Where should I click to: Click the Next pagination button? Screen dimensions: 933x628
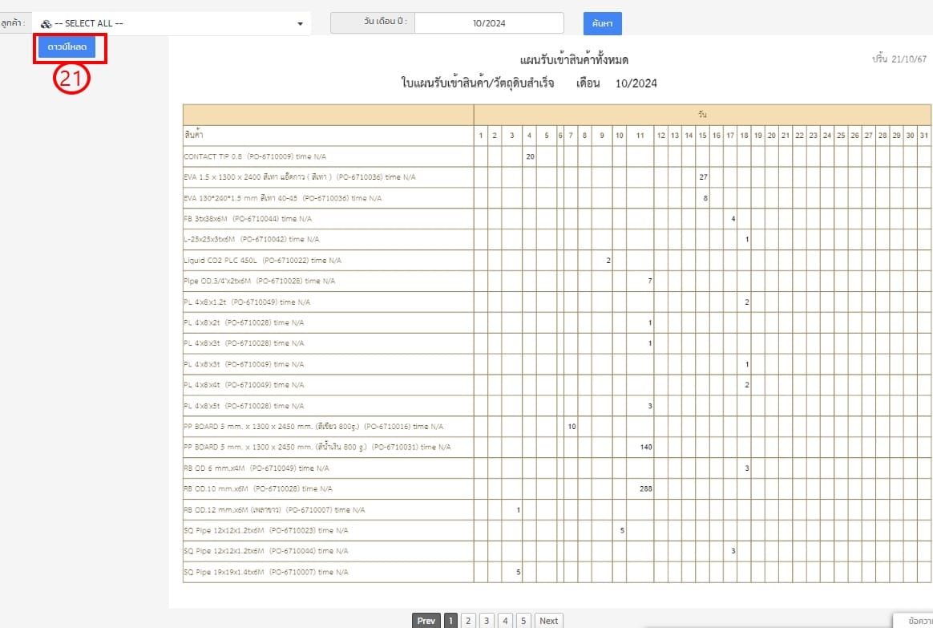pos(548,620)
